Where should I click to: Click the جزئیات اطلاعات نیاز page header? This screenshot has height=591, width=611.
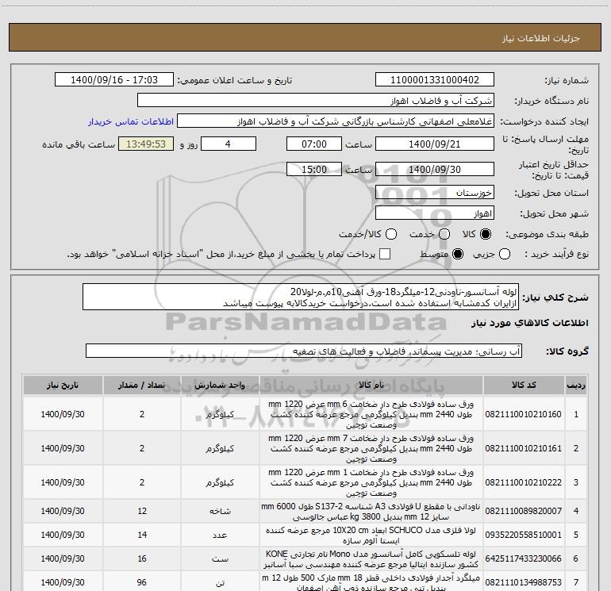[540, 38]
